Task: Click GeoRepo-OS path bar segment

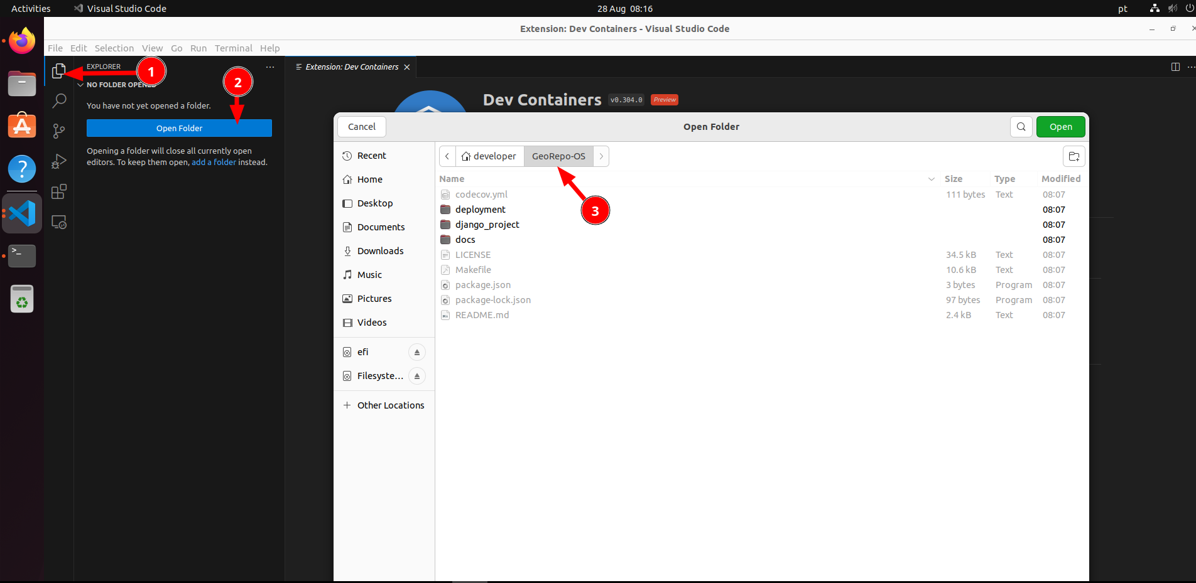Action: (x=558, y=156)
